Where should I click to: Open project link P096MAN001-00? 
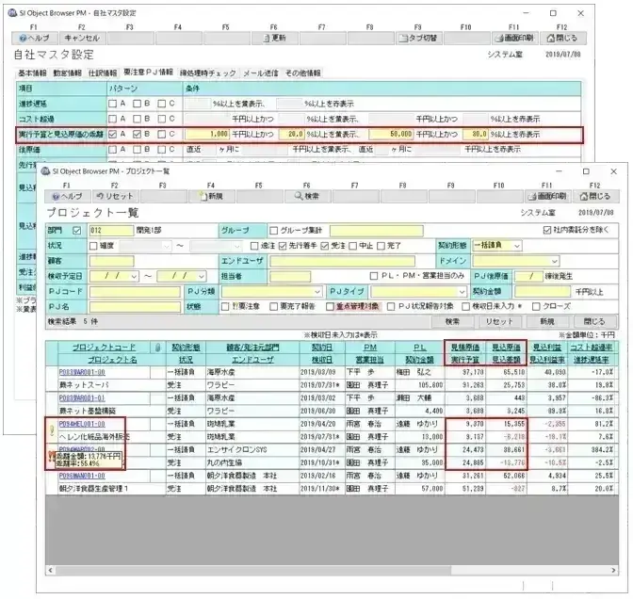coord(82,476)
